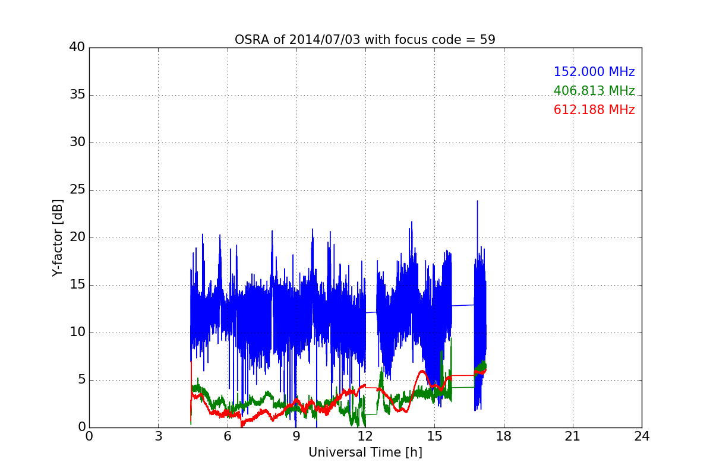Click the Universal Time [h] axis label
This screenshot has width=713, height=475.
[365, 452]
